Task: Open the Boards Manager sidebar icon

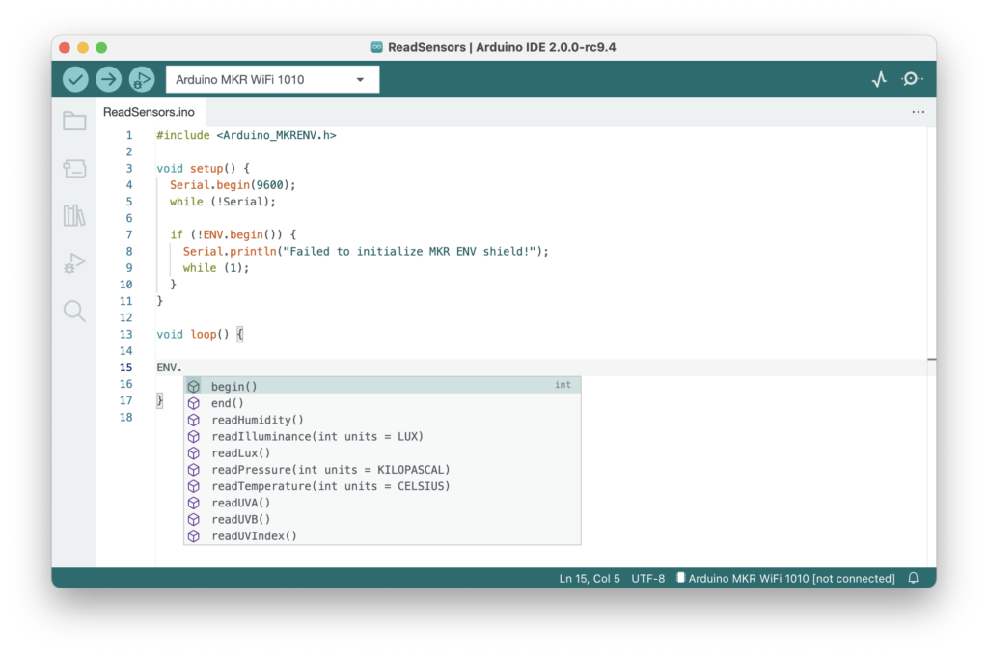Action: (x=74, y=169)
